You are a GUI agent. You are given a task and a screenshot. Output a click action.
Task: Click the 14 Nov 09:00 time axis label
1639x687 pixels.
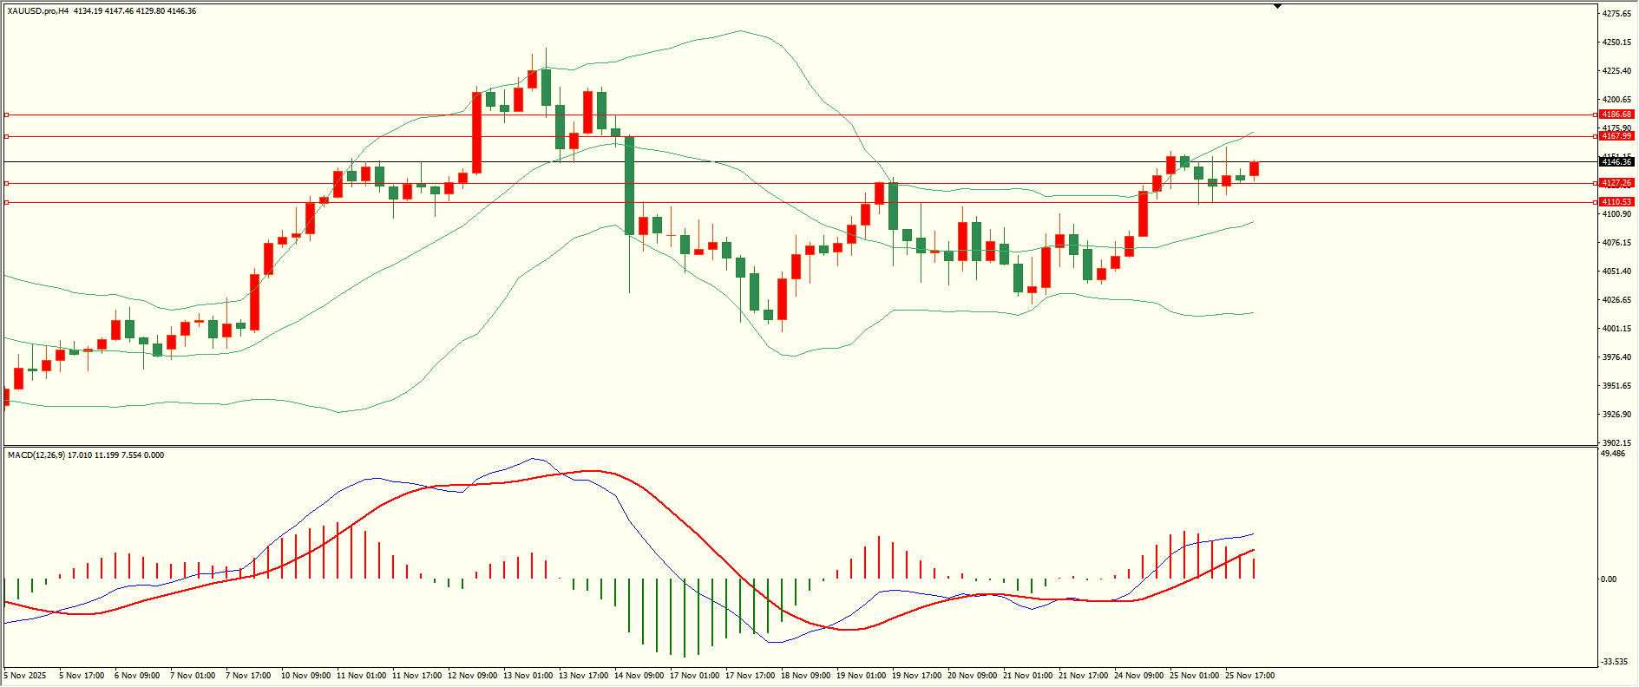(639, 676)
